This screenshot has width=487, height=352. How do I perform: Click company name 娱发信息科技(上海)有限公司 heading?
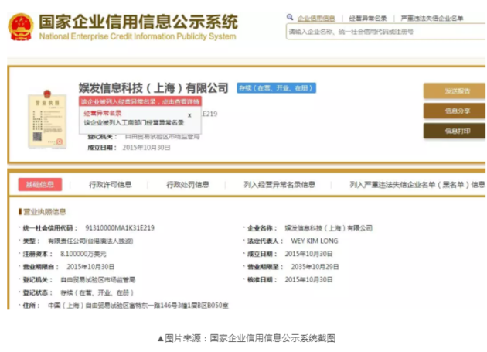[x=153, y=88]
